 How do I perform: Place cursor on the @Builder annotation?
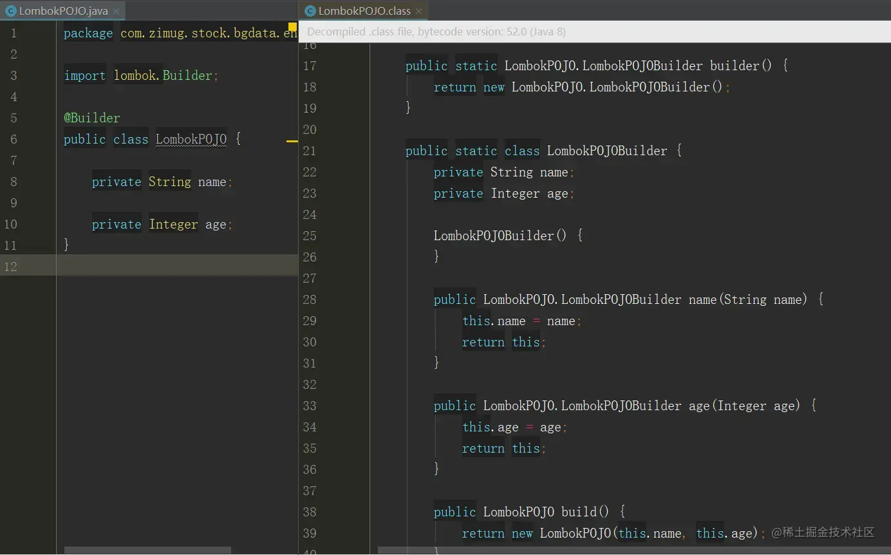(x=91, y=118)
